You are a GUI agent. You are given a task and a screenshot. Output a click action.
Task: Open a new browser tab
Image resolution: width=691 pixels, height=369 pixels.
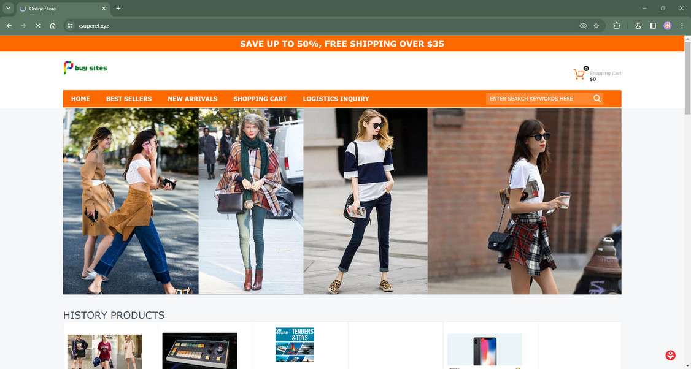(118, 9)
